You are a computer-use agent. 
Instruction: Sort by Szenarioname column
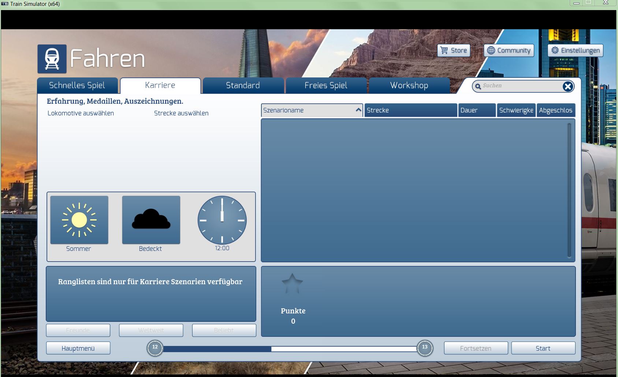tap(312, 110)
